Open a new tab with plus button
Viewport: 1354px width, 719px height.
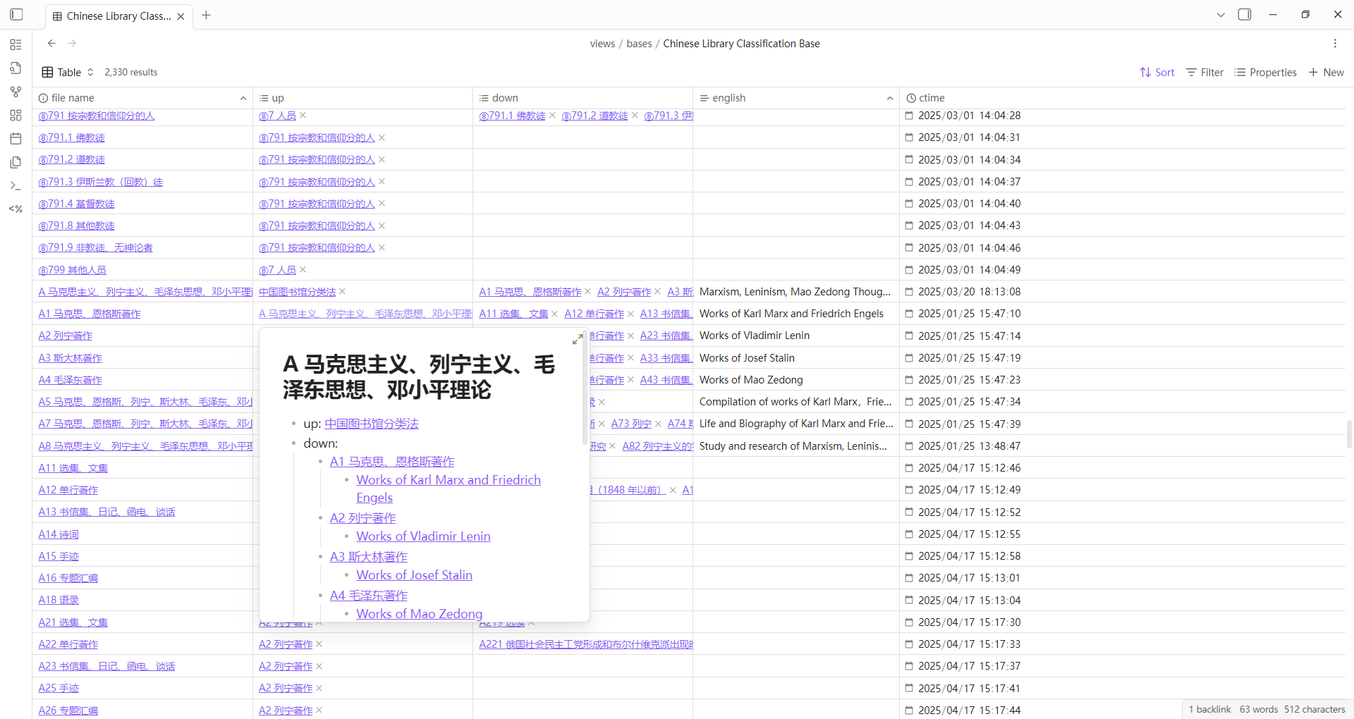click(x=206, y=16)
